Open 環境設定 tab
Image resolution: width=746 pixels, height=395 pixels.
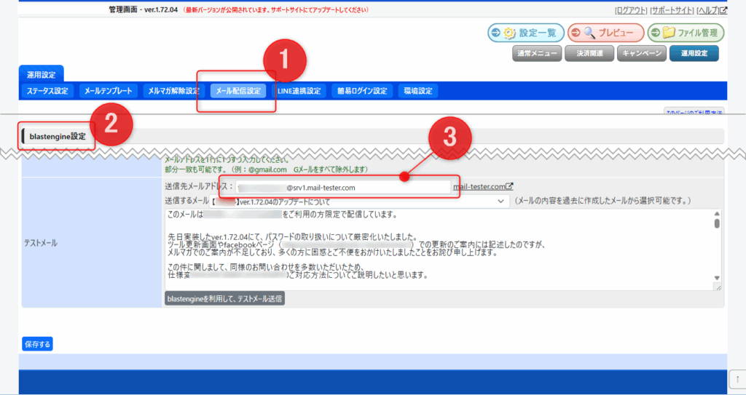(x=418, y=91)
